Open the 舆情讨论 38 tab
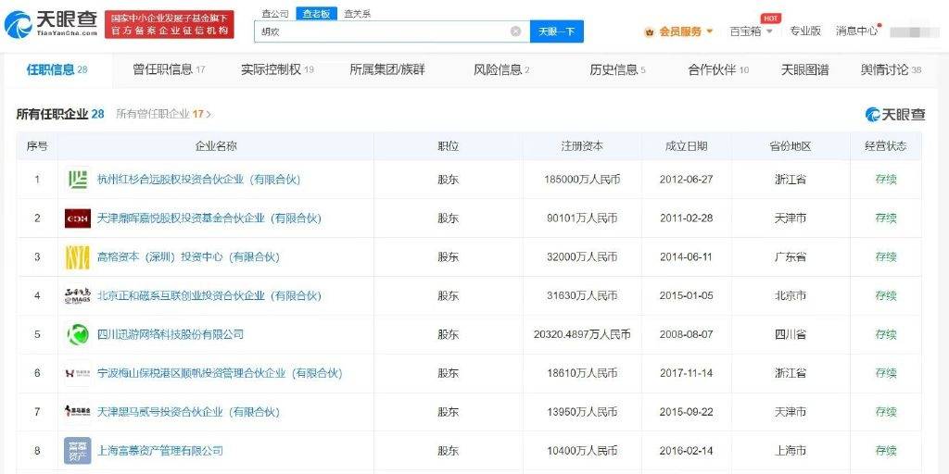 coord(891,70)
